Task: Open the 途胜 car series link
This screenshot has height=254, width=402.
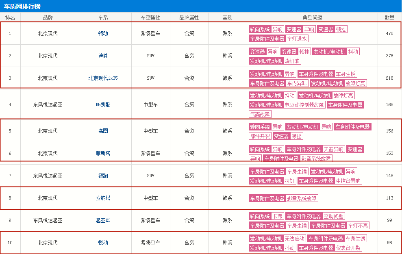Action: coord(103,56)
